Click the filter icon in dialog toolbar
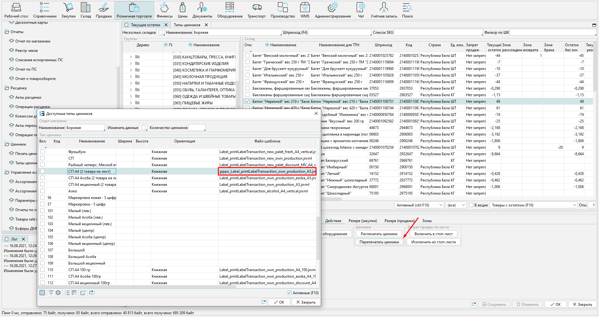Screen dimensions: 599x317 [x=51, y=293]
